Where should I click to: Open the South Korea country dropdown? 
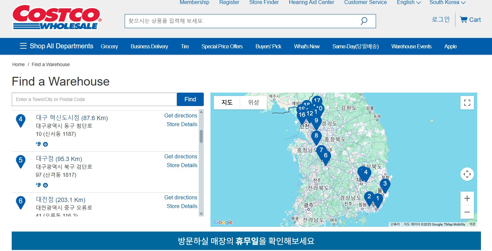447,2
